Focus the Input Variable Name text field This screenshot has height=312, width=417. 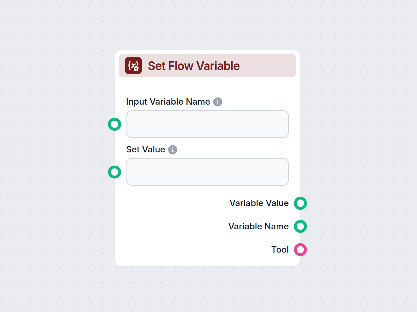click(207, 124)
